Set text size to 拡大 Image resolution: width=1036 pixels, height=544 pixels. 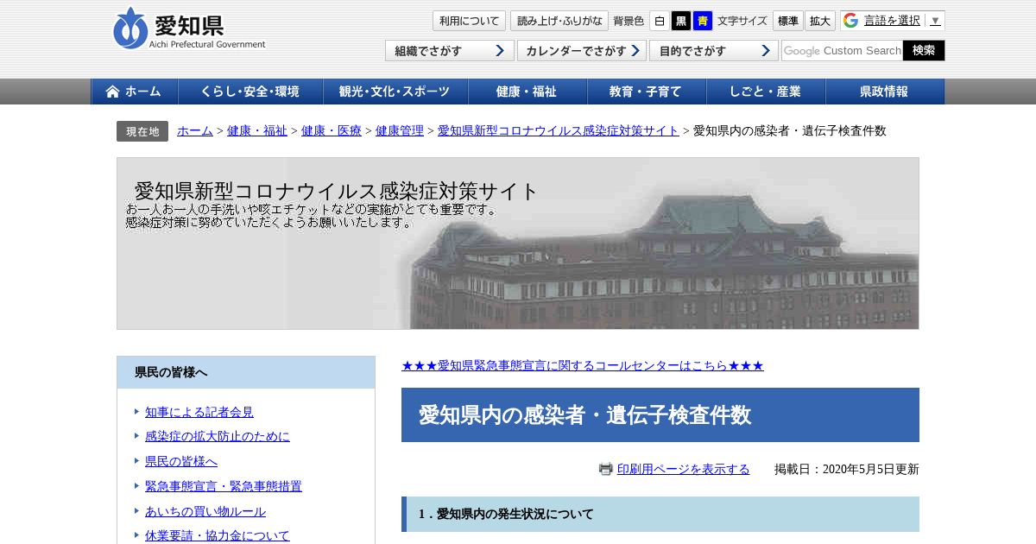tap(821, 21)
